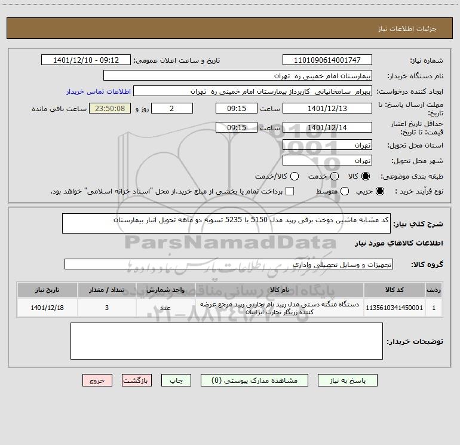This screenshot has height=445, width=460.
Task: Click the بازگشت back button
Action: click(137, 380)
